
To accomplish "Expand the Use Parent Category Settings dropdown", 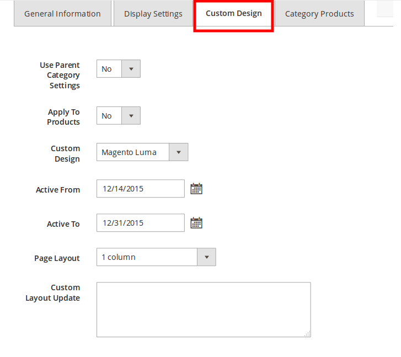I will (x=119, y=69).
